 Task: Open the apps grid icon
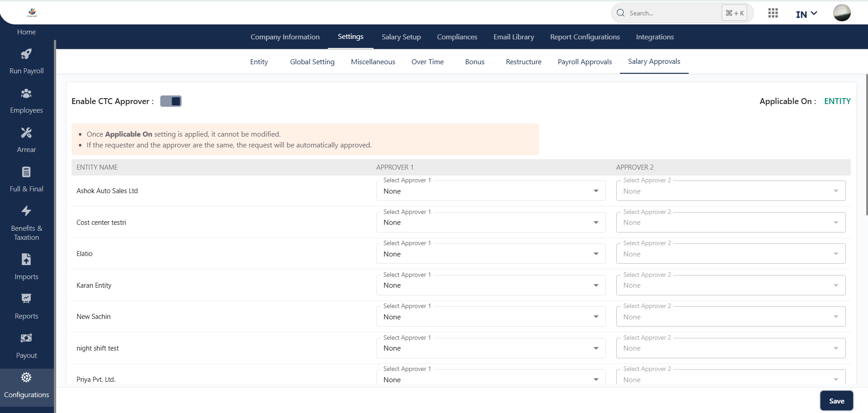(x=773, y=13)
